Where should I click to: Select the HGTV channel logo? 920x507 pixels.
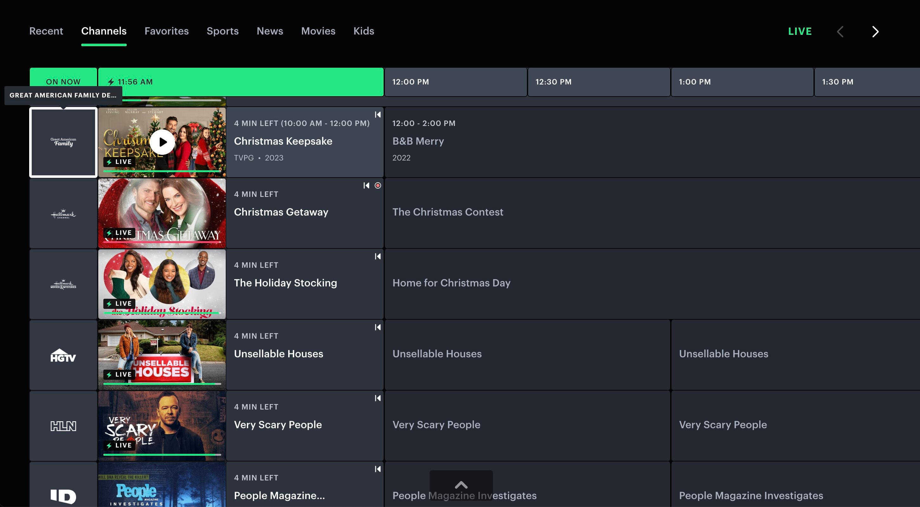pyautogui.click(x=63, y=355)
